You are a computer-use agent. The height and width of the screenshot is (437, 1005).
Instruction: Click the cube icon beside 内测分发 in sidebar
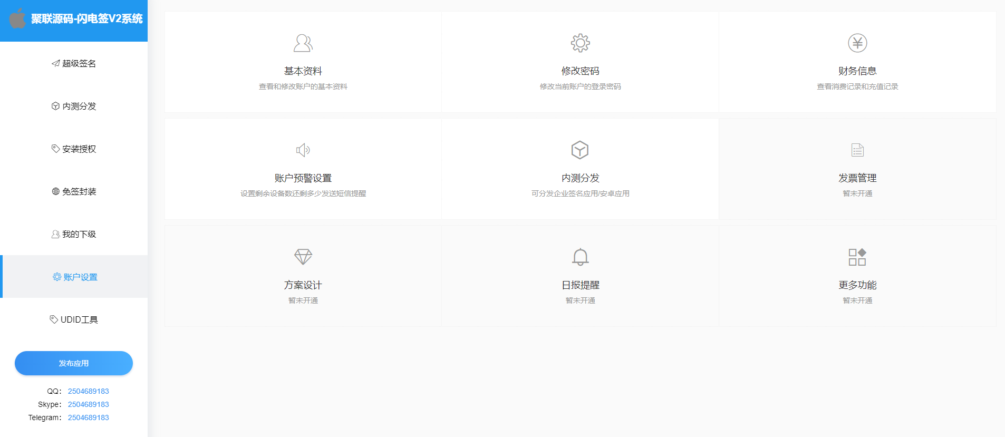[55, 106]
